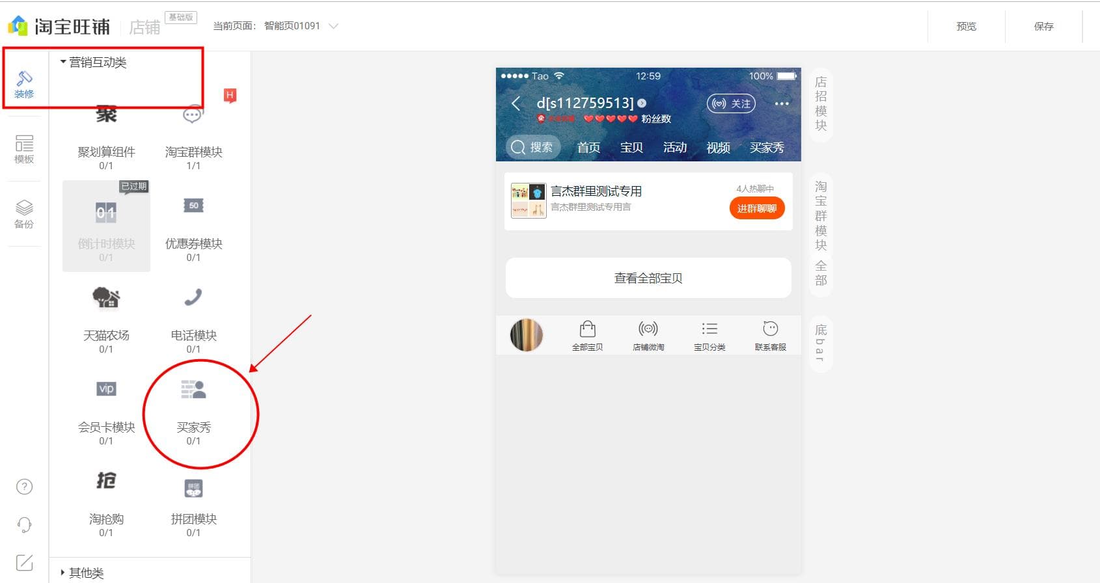Open the 备份 backup sidebar icon
The width and height of the screenshot is (1100, 583).
(24, 214)
